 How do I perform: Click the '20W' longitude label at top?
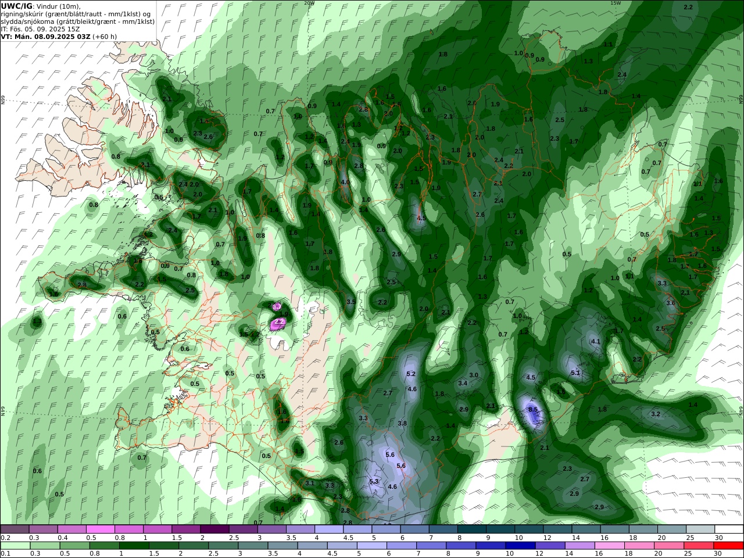click(309, 3)
